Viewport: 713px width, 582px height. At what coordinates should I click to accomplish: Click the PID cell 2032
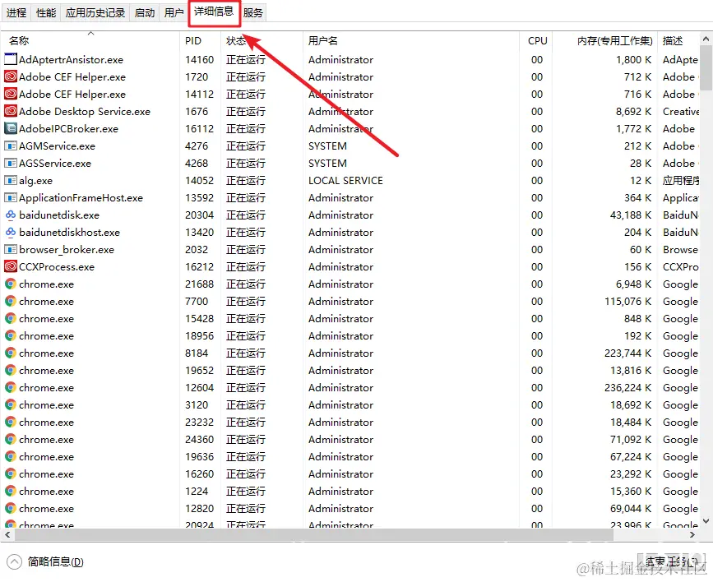point(197,250)
